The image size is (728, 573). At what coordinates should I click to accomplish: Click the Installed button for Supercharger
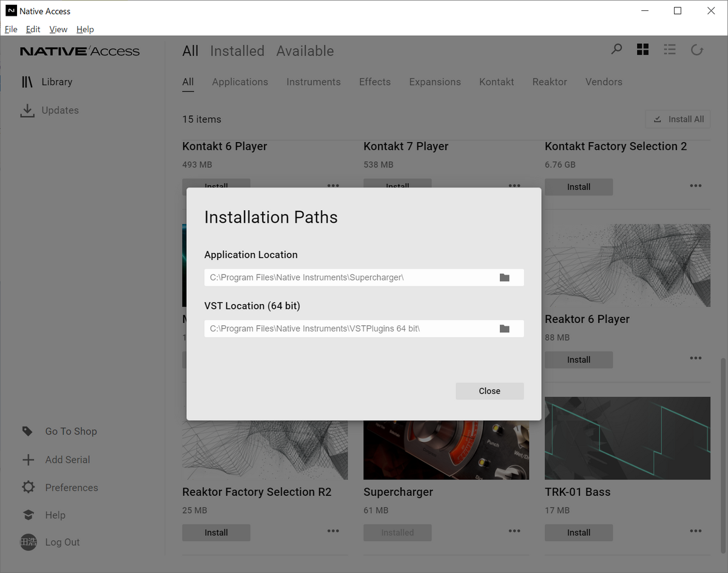click(x=397, y=532)
